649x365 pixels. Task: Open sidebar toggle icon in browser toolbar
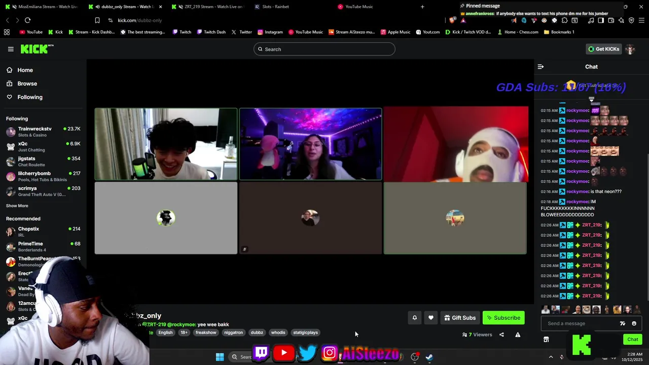click(x=601, y=20)
